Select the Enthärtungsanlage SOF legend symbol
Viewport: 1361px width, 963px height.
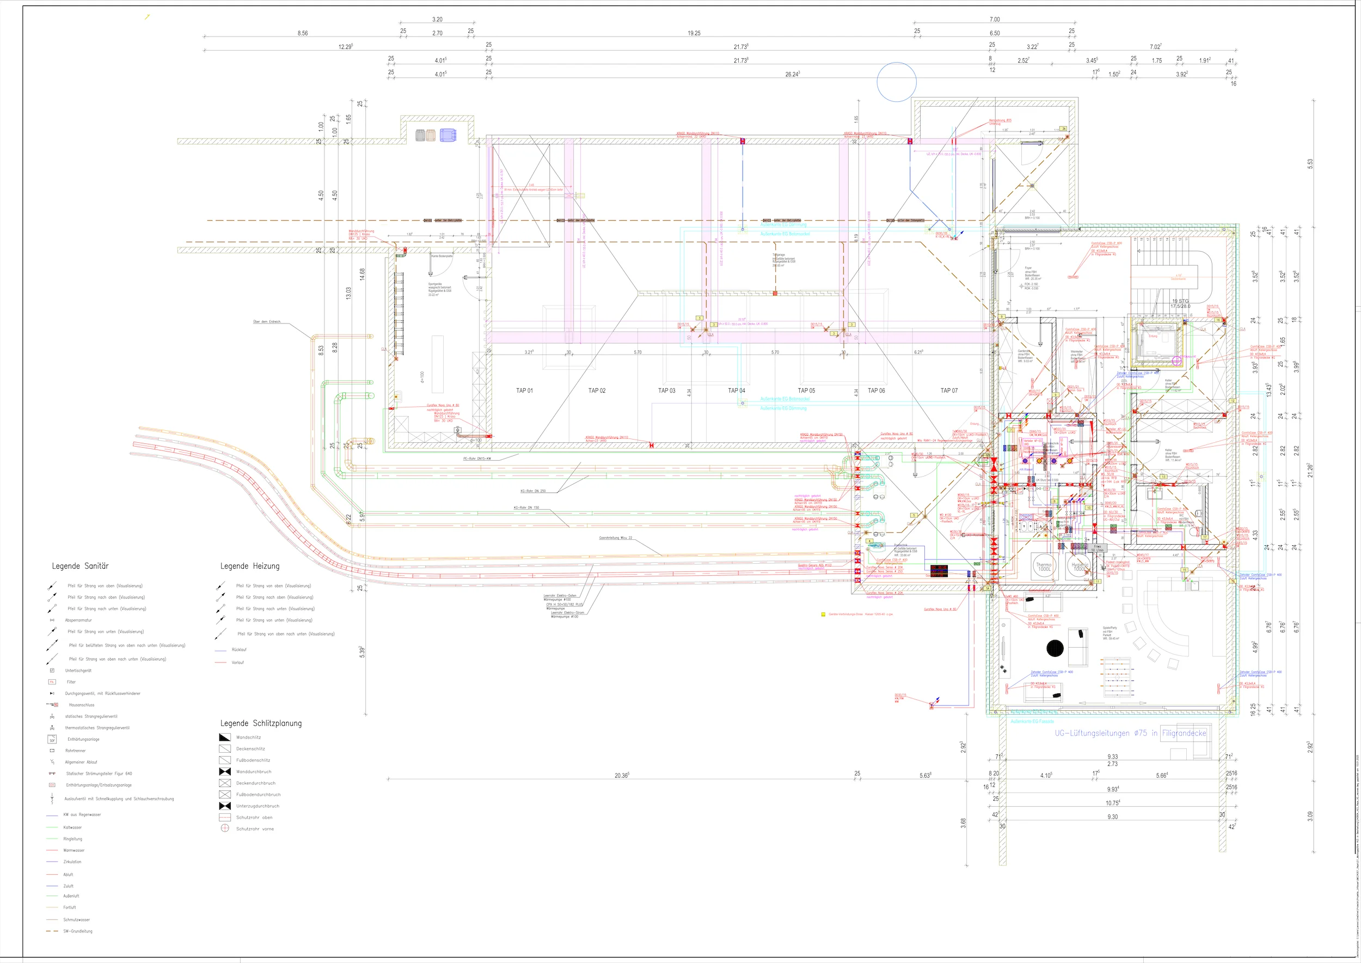click(52, 740)
